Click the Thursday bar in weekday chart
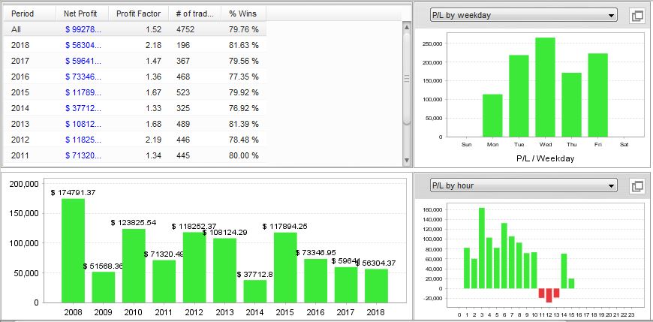This screenshot has width=653, height=322. (572, 104)
